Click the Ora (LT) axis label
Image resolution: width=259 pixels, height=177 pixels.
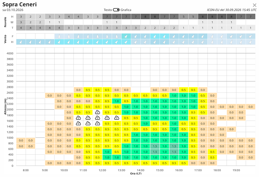[x=136, y=173]
